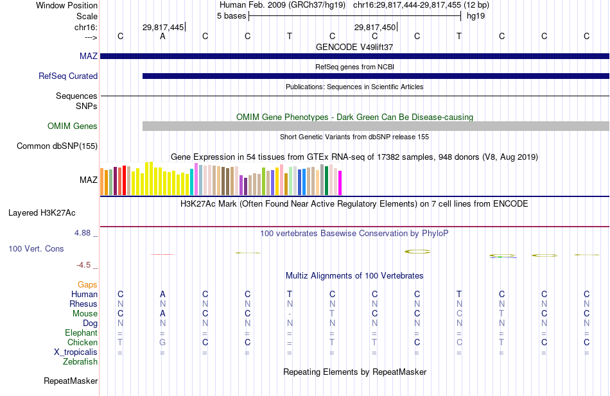Click the MAZ label beside GTEx chart
The image size is (610, 396).
[x=89, y=180]
